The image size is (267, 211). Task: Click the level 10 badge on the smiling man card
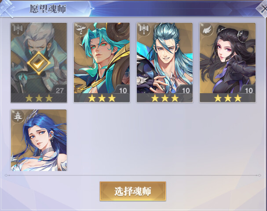pos(186,90)
